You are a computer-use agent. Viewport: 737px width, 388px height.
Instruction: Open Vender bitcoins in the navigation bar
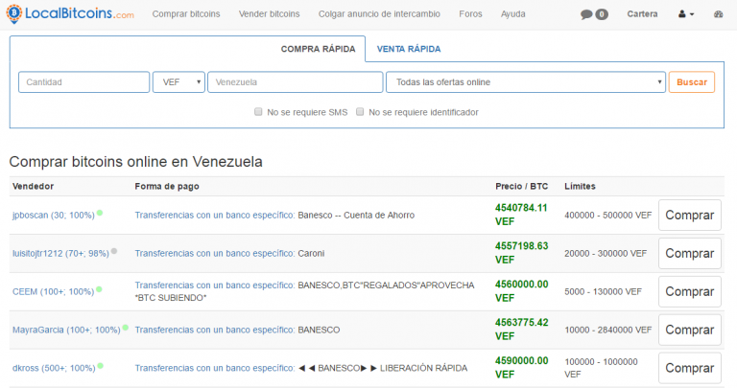tap(268, 14)
